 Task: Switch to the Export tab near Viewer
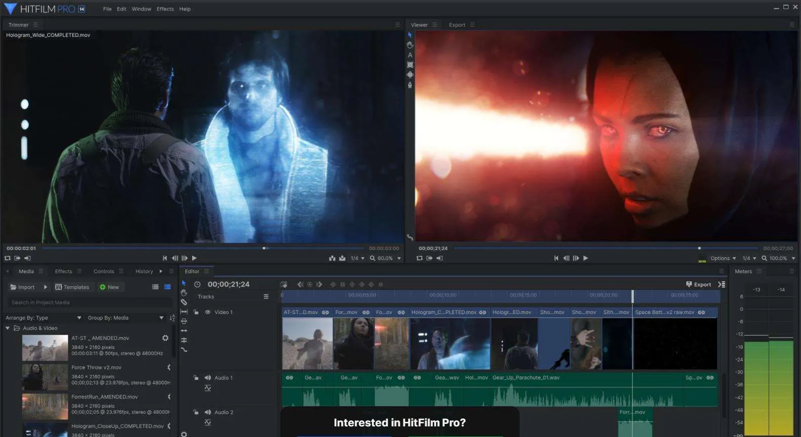457,25
